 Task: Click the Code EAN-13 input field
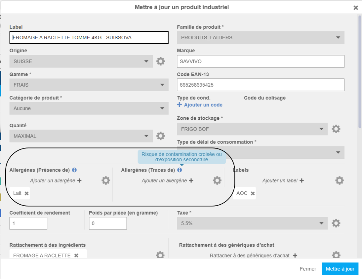click(261, 85)
